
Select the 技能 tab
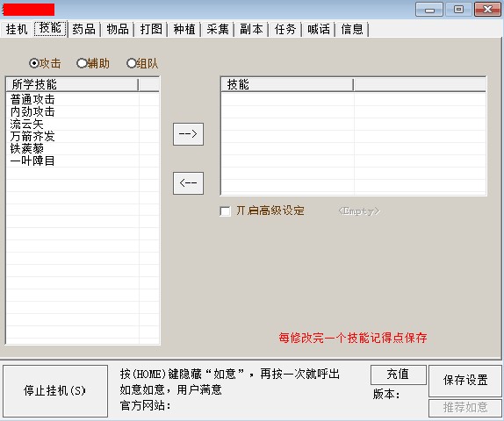point(50,29)
